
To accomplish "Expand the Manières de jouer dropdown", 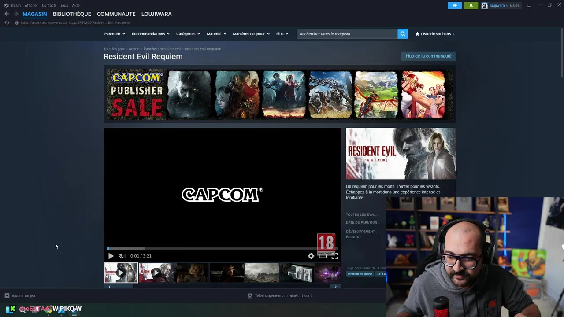I will coord(251,34).
